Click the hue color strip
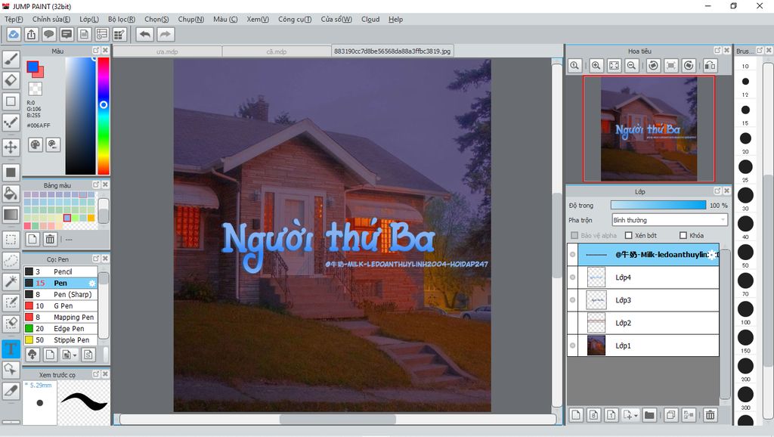This screenshot has height=437, width=774. pos(103,116)
